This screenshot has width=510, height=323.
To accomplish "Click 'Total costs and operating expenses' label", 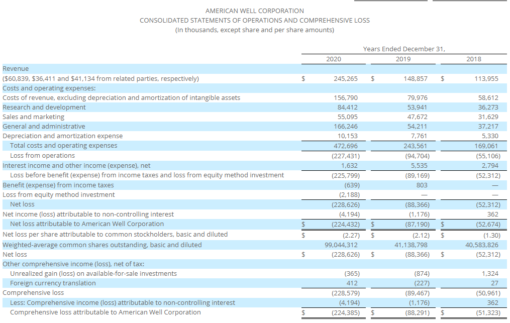I will pyautogui.click(x=64, y=145).
